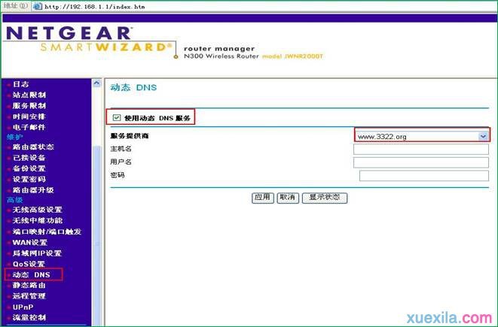This screenshot has width=498, height=327.
Task: Open 远程管理 in the sidebar
Action: (x=29, y=296)
